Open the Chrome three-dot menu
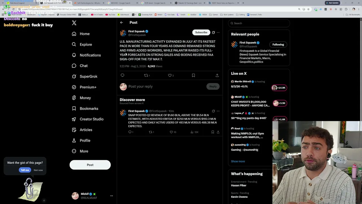The height and width of the screenshot is (204, 362). 358,9
